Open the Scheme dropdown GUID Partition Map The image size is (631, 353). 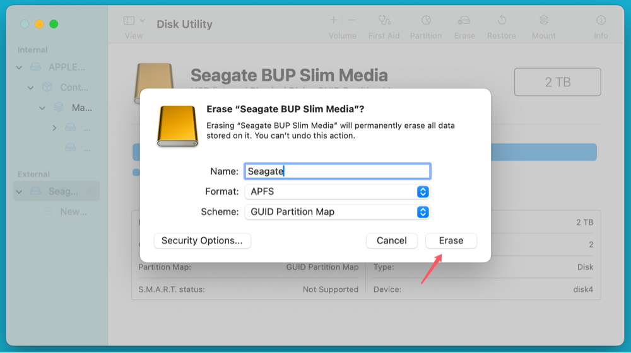point(337,212)
